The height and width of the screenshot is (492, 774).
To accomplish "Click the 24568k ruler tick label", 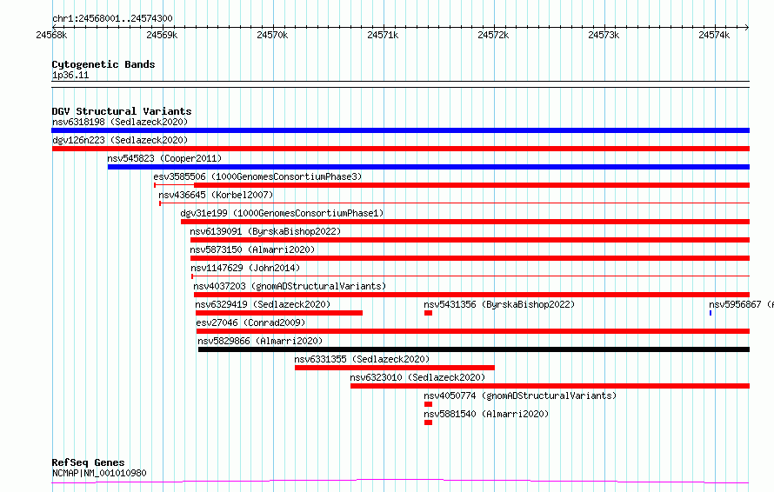I will click(51, 35).
